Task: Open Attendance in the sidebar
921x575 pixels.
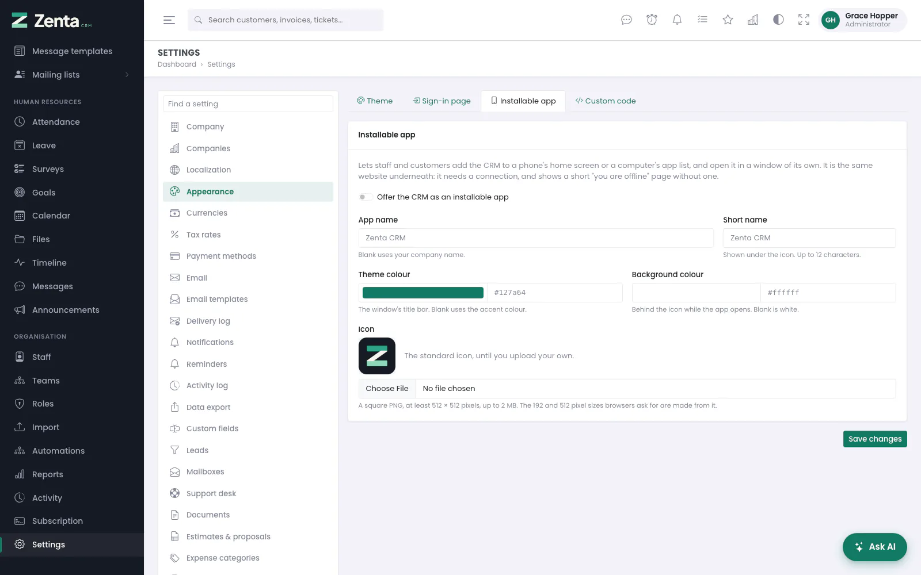Action: 72,122
